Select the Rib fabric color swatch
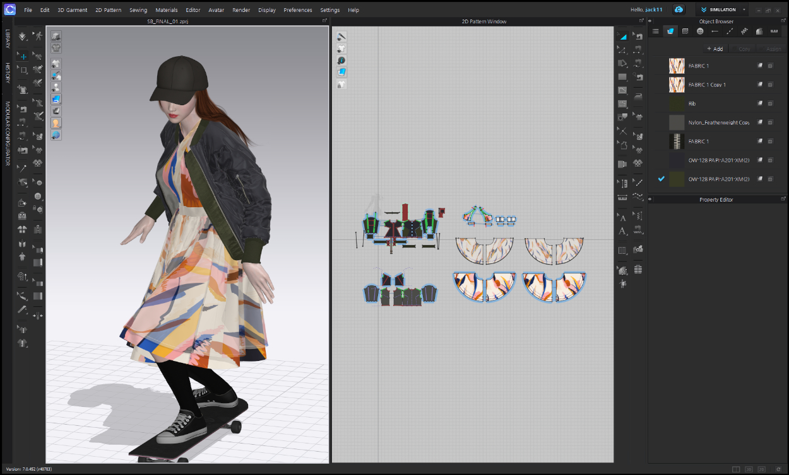This screenshot has height=475, width=789. pyautogui.click(x=677, y=103)
